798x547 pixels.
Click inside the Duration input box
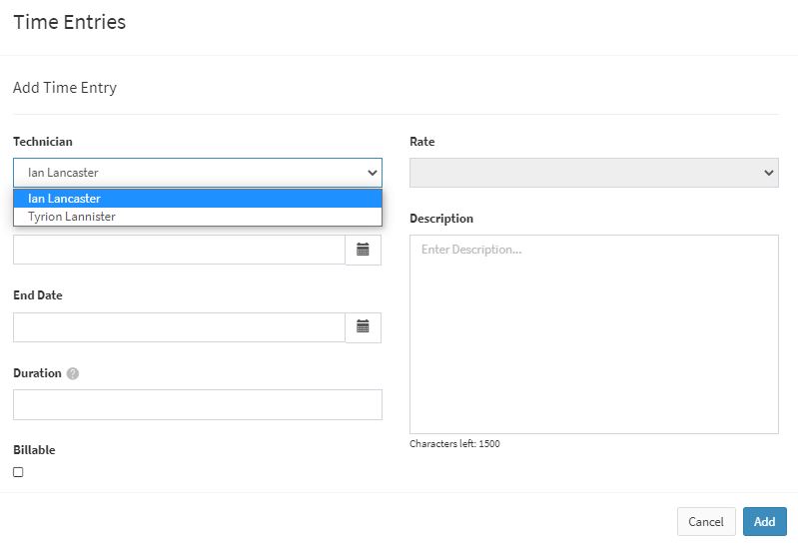(x=198, y=404)
